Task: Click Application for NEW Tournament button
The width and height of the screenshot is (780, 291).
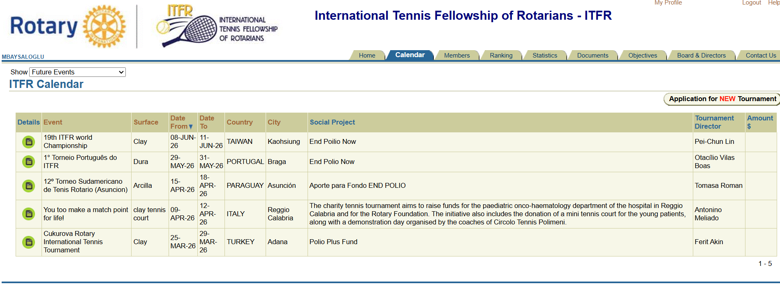Action: (722, 99)
